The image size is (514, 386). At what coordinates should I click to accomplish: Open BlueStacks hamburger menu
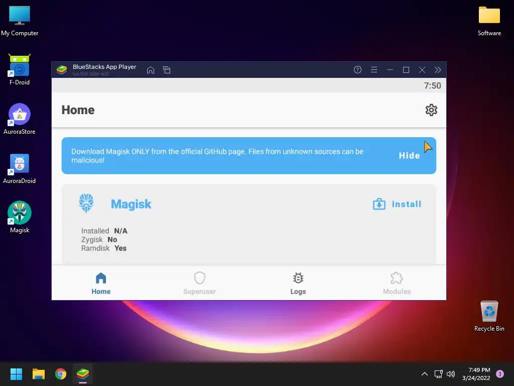point(373,69)
